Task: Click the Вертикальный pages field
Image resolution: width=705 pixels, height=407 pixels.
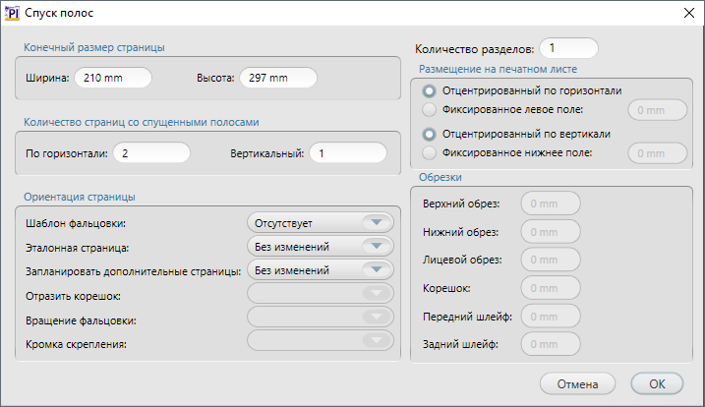Action: point(348,153)
